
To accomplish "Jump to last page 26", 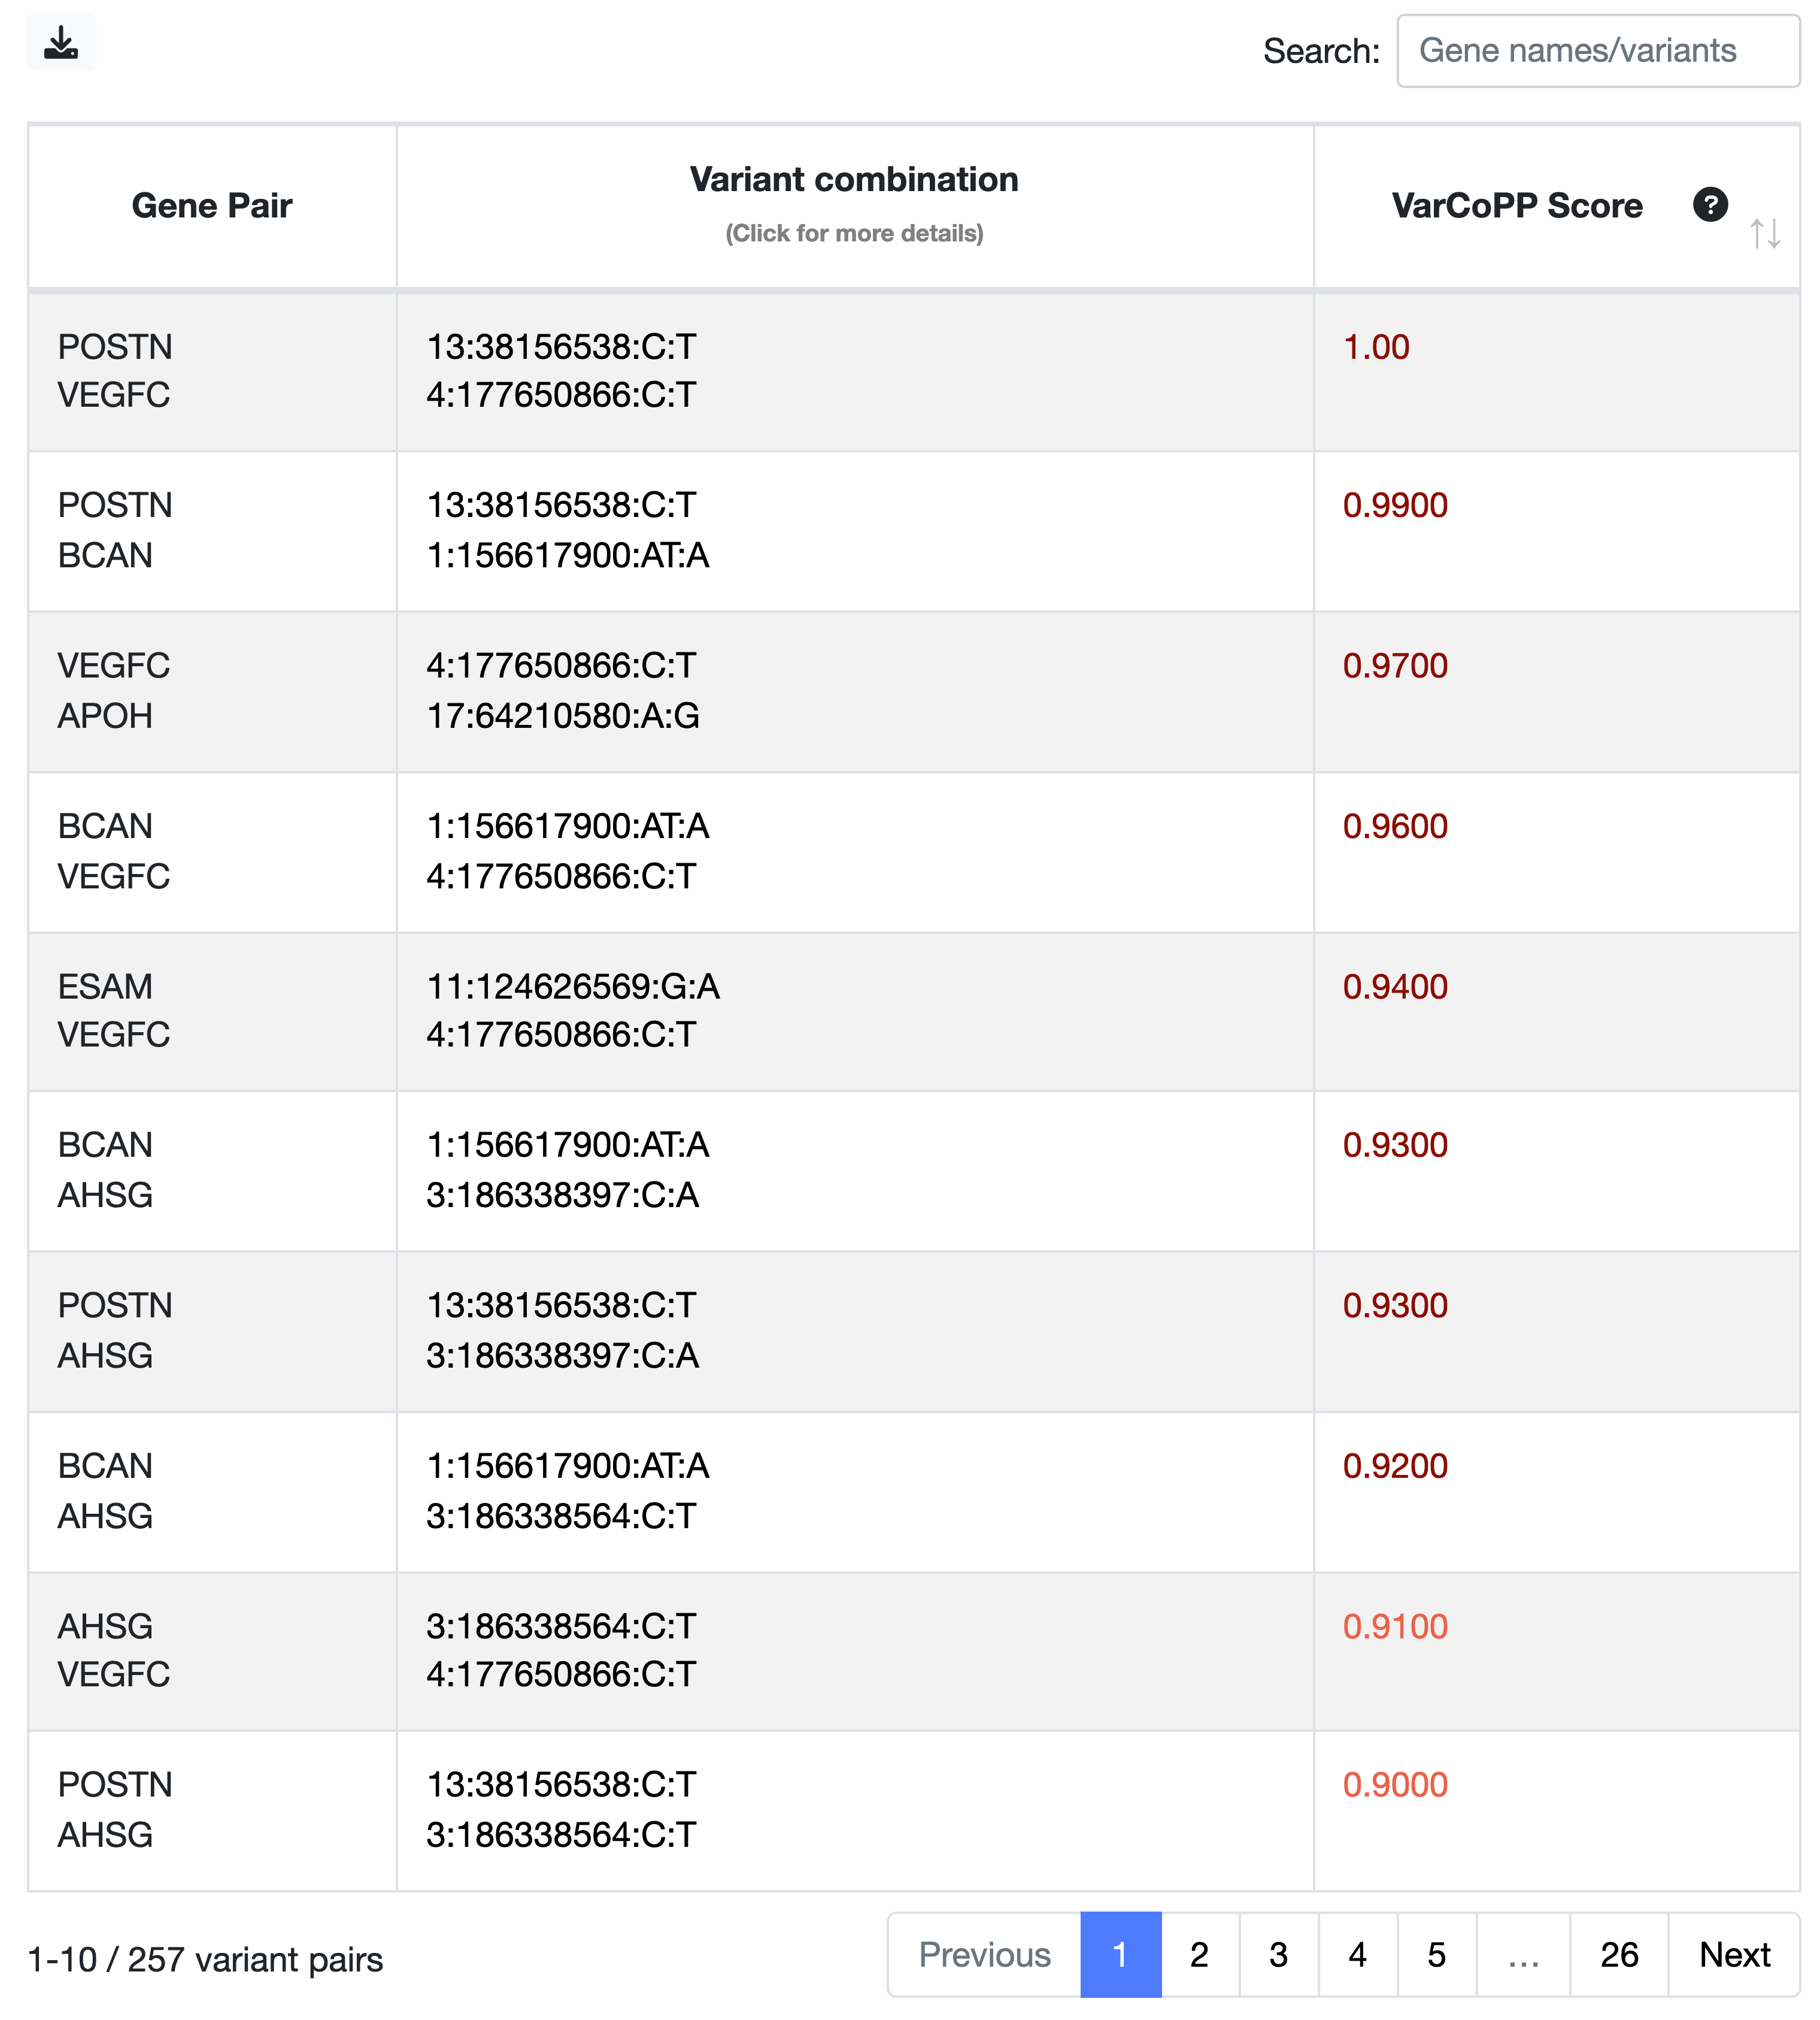I will click(x=1619, y=1954).
